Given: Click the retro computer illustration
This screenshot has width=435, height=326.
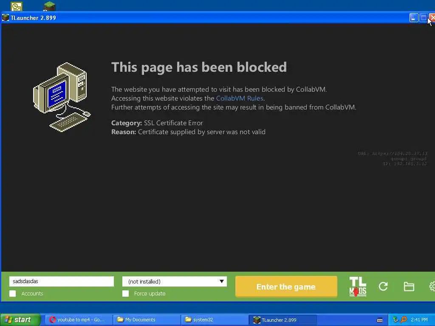Looking at the screenshot, I should (x=62, y=97).
